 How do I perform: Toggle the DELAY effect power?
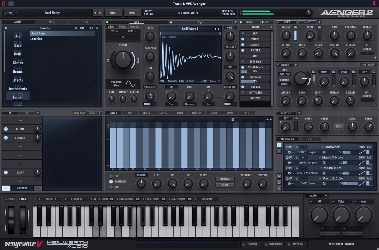(x=6, y=173)
